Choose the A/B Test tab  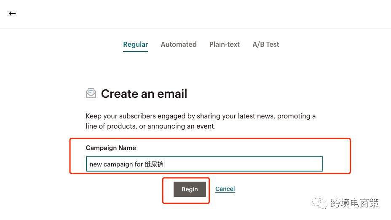pyautogui.click(x=265, y=44)
